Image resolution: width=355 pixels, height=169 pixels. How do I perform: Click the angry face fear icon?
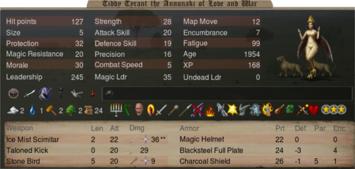[139, 109]
